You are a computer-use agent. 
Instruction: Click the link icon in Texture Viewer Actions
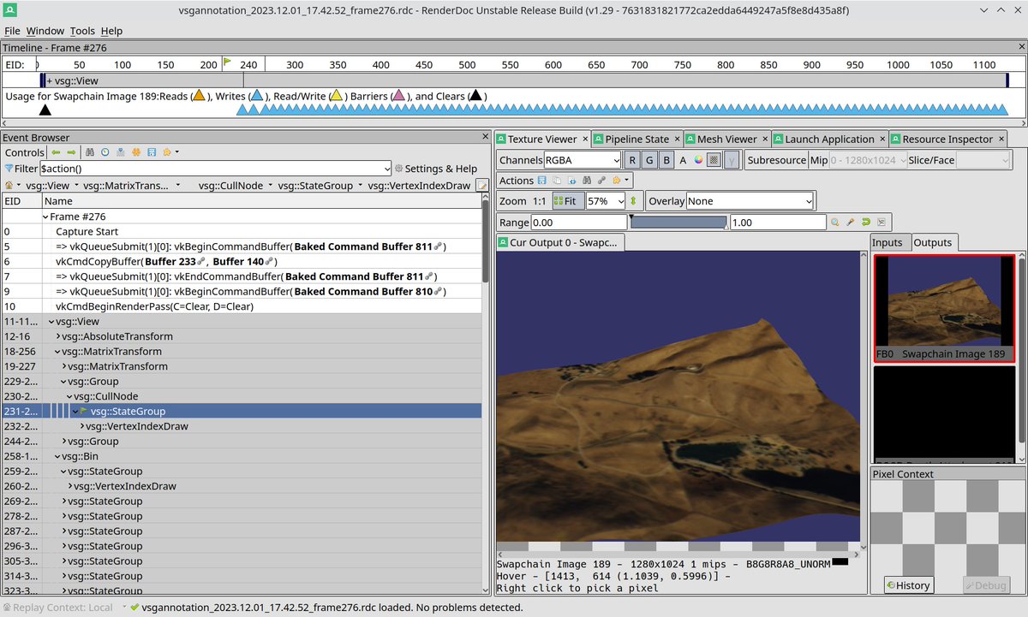point(601,181)
